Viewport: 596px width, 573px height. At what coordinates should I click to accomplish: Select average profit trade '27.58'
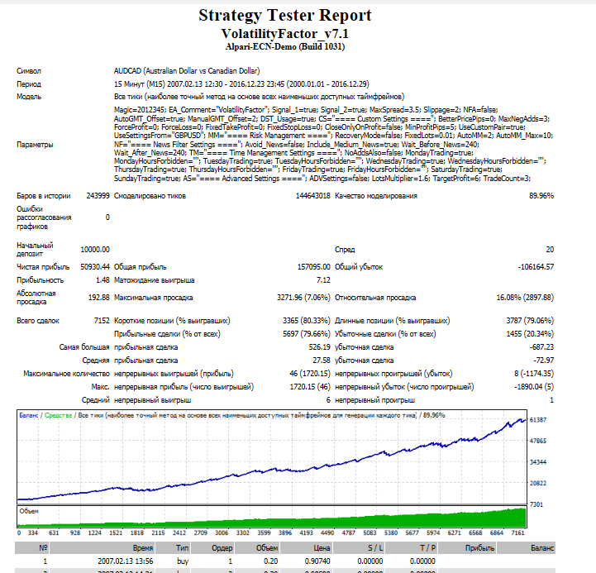[x=322, y=361]
